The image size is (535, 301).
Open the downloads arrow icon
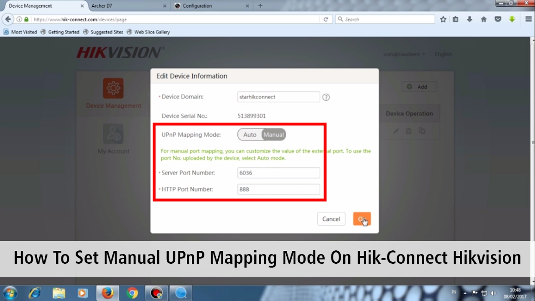click(470, 19)
